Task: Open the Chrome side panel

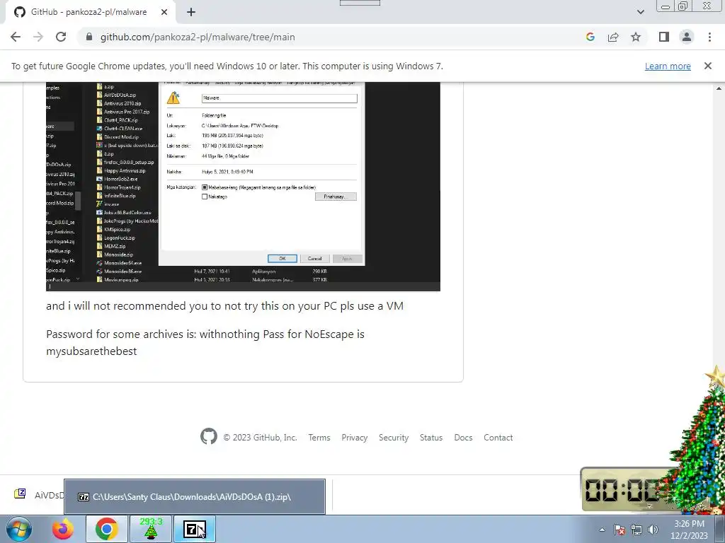Action: click(x=664, y=37)
